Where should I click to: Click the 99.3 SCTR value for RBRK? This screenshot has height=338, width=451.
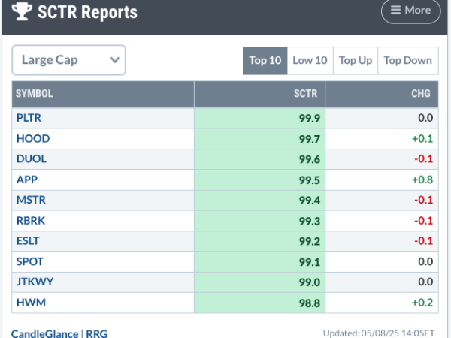click(310, 222)
